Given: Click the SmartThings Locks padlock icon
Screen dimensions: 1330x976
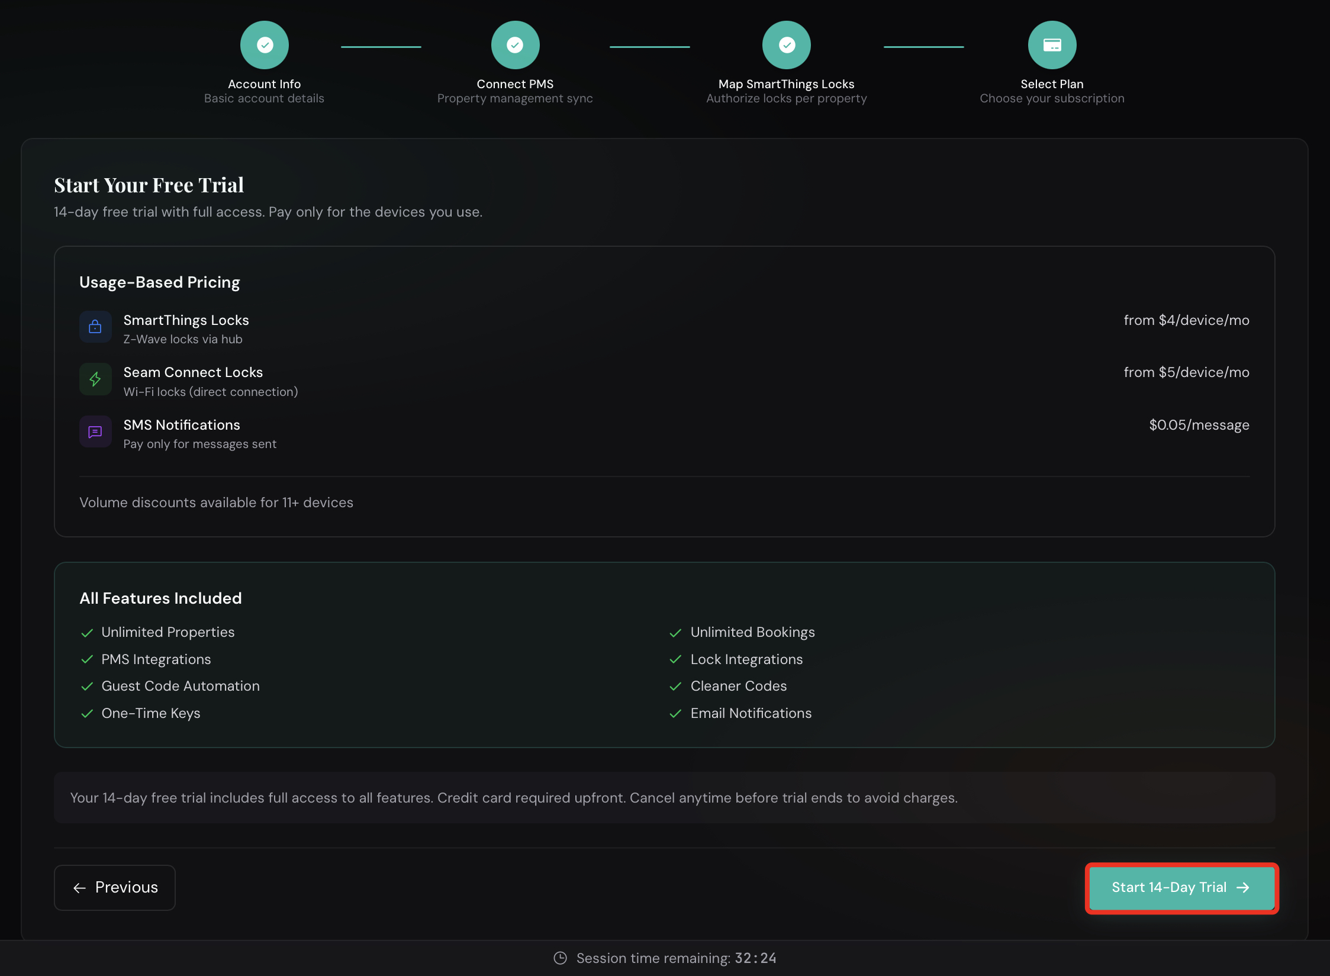Looking at the screenshot, I should pos(95,327).
